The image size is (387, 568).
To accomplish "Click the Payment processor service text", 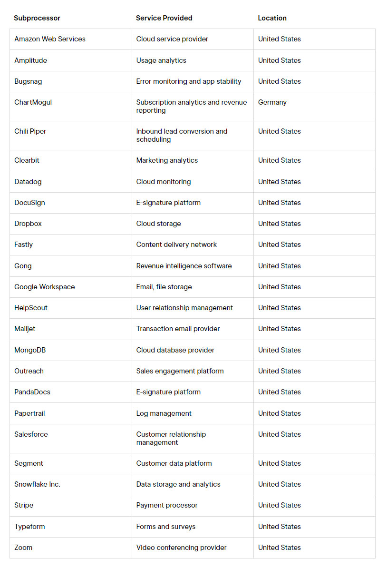I will pyautogui.click(x=167, y=505).
